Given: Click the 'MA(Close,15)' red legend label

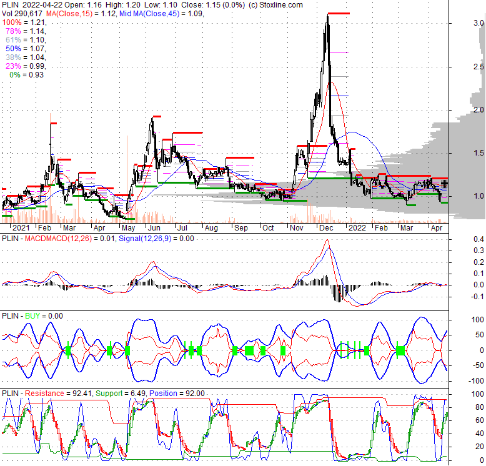Looking at the screenshot, I should [69, 14].
